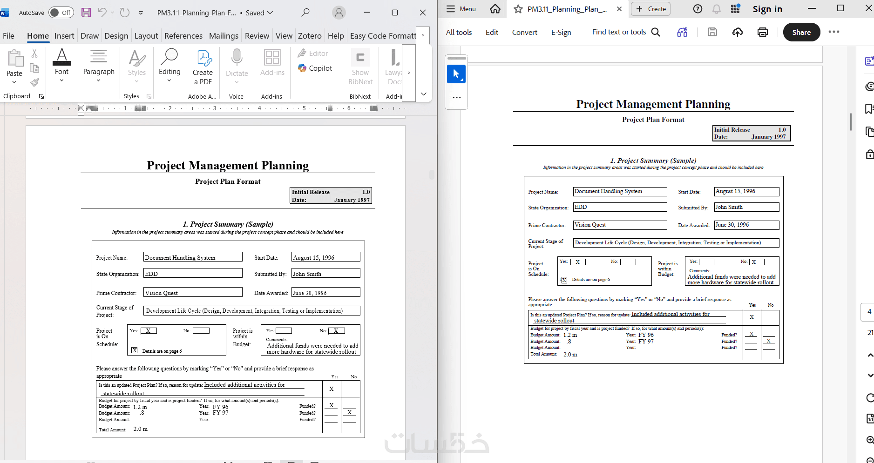Image resolution: width=874 pixels, height=463 pixels.
Task: Click Create a PDF in Word ribbon
Action: 203,67
